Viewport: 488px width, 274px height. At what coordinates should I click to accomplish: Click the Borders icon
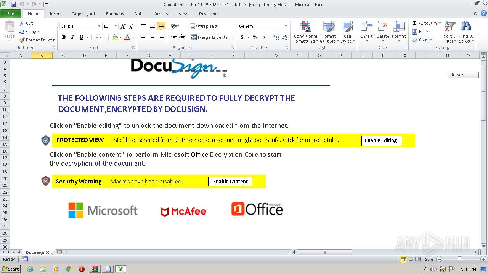(x=98, y=37)
